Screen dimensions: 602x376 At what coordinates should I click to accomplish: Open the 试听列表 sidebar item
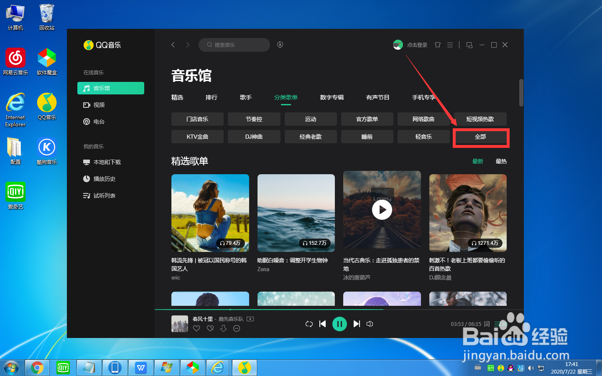tap(104, 195)
